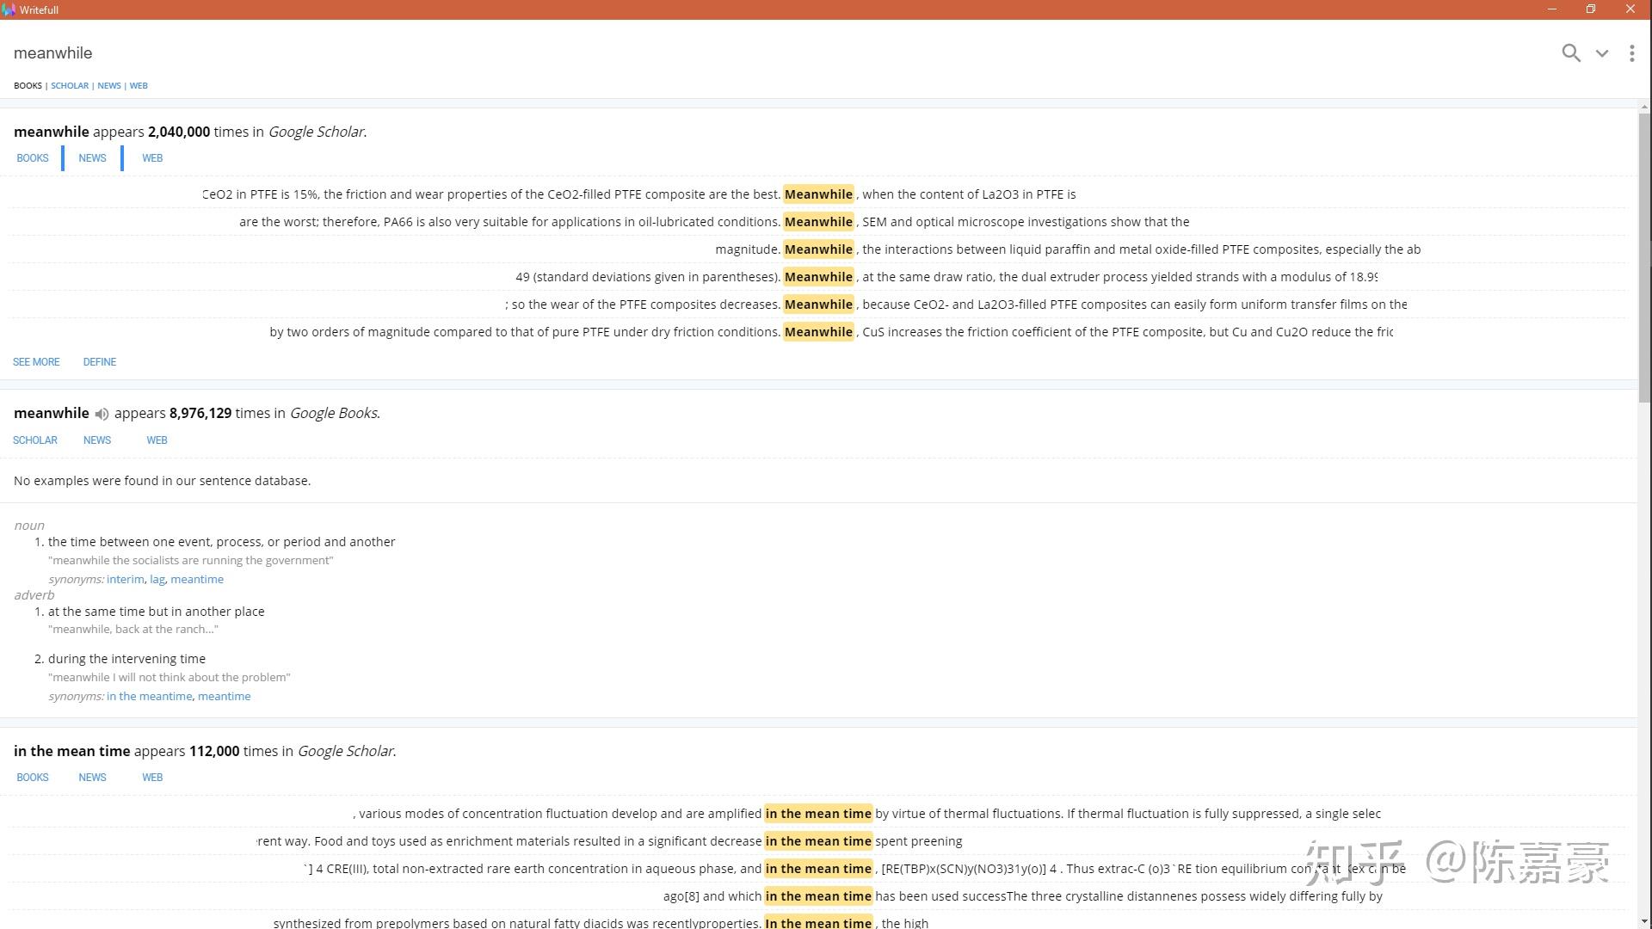
Task: Click the synonym link lag
Action: [157, 580]
